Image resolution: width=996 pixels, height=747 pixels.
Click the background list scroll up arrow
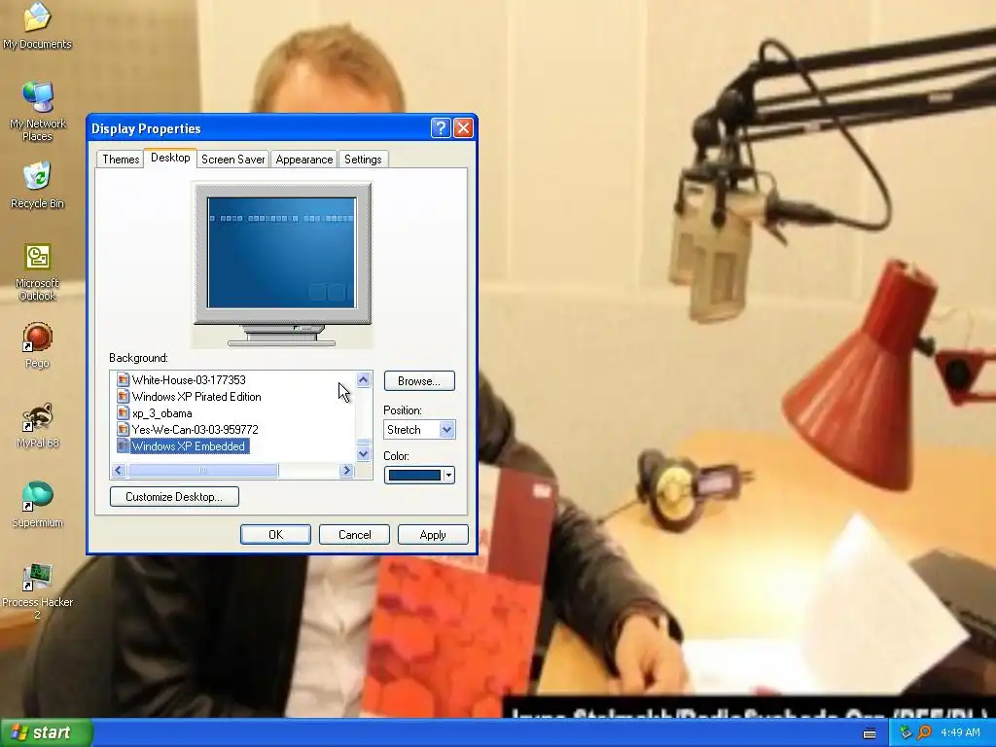364,380
